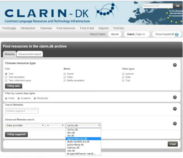The image size is (183, 158).
Task: Select natmus.dk from the provider list
Action: 83,148
